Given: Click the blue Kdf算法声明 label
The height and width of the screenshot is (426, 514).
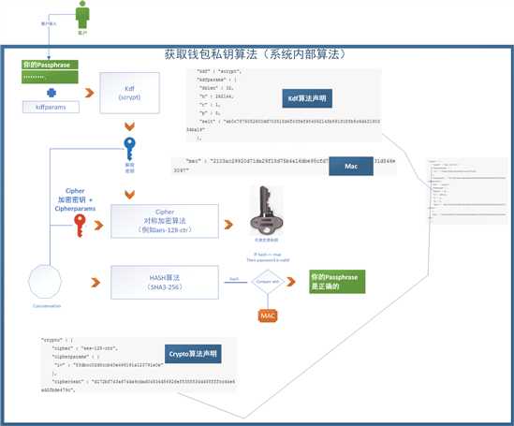Looking at the screenshot, I should [307, 98].
